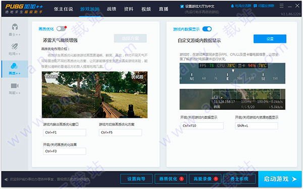Switch to the 张主任说 tab
Screen dimensions: 303x189
pos(64,9)
